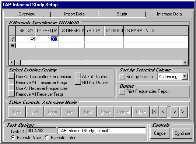Click the GROUP column header
This screenshot has width=196, height=144.
click(94, 31)
